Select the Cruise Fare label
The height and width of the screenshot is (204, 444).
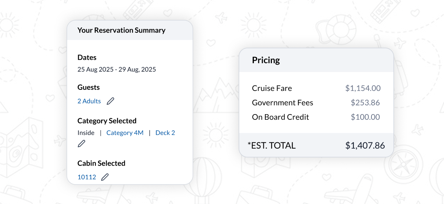pyautogui.click(x=272, y=88)
